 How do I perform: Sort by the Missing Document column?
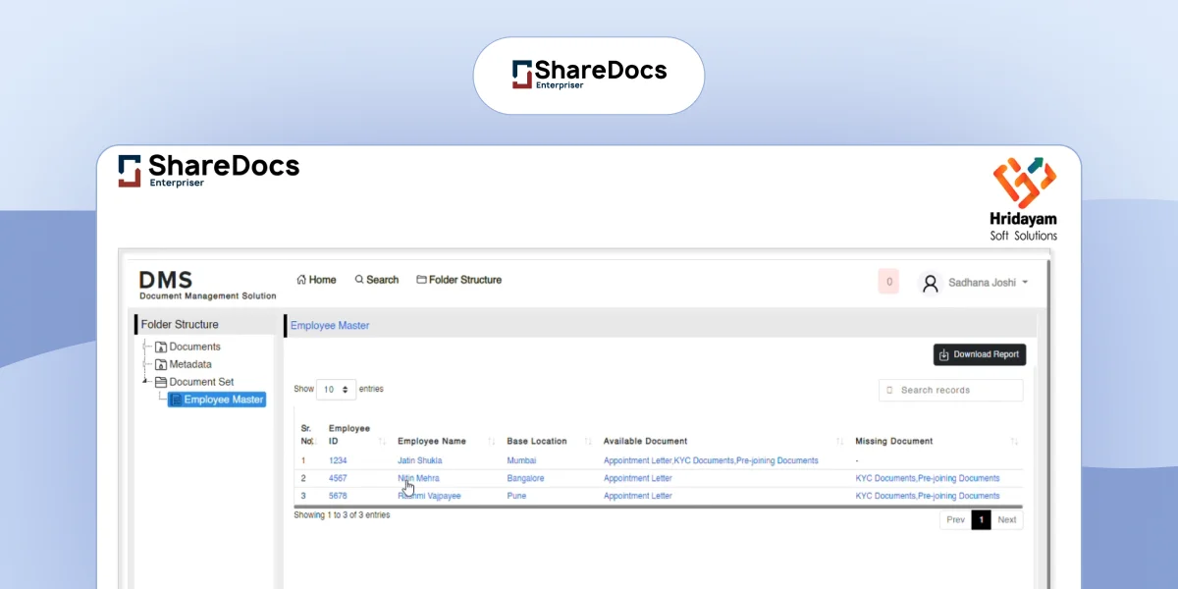point(937,441)
